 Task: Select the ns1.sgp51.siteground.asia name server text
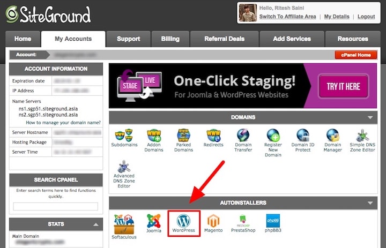pyautogui.click(x=48, y=109)
